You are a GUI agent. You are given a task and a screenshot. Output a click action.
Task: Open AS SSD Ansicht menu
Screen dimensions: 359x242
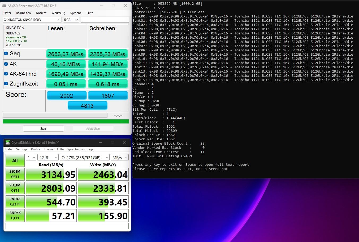click(x=41, y=13)
